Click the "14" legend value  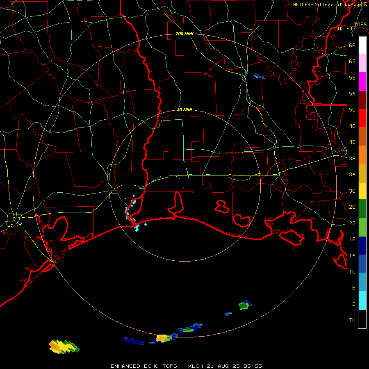coord(352,255)
